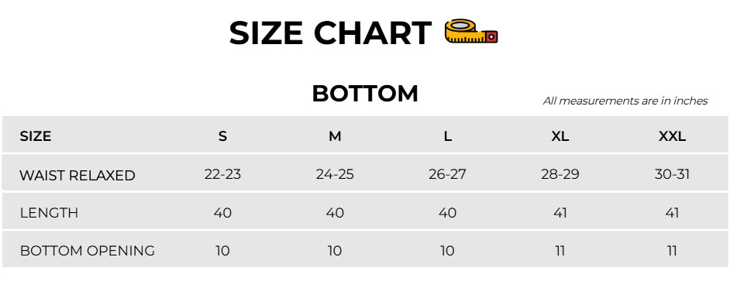Screen dimensions: 730x288
Task: Click the inches measurement note
Action: click(x=625, y=101)
